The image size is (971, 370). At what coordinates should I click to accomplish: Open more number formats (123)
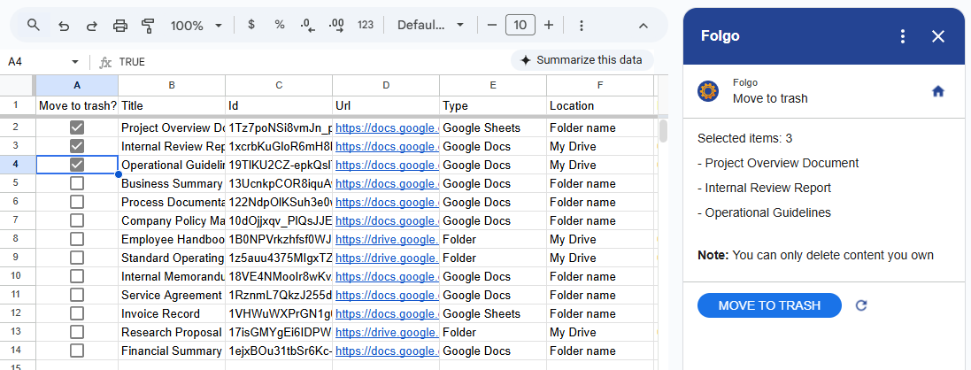point(366,25)
